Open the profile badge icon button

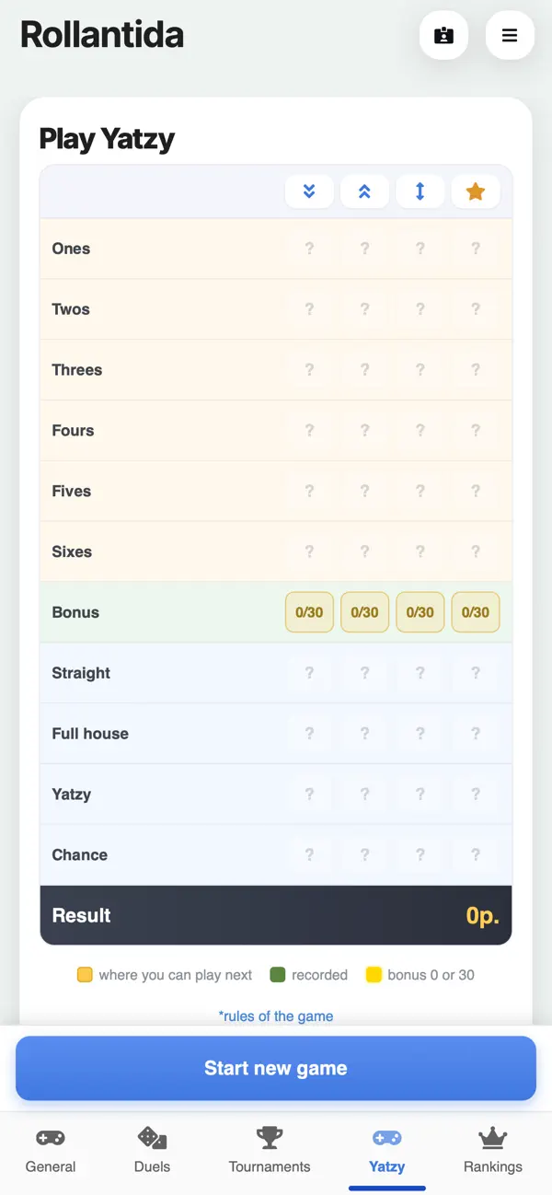[x=444, y=36]
